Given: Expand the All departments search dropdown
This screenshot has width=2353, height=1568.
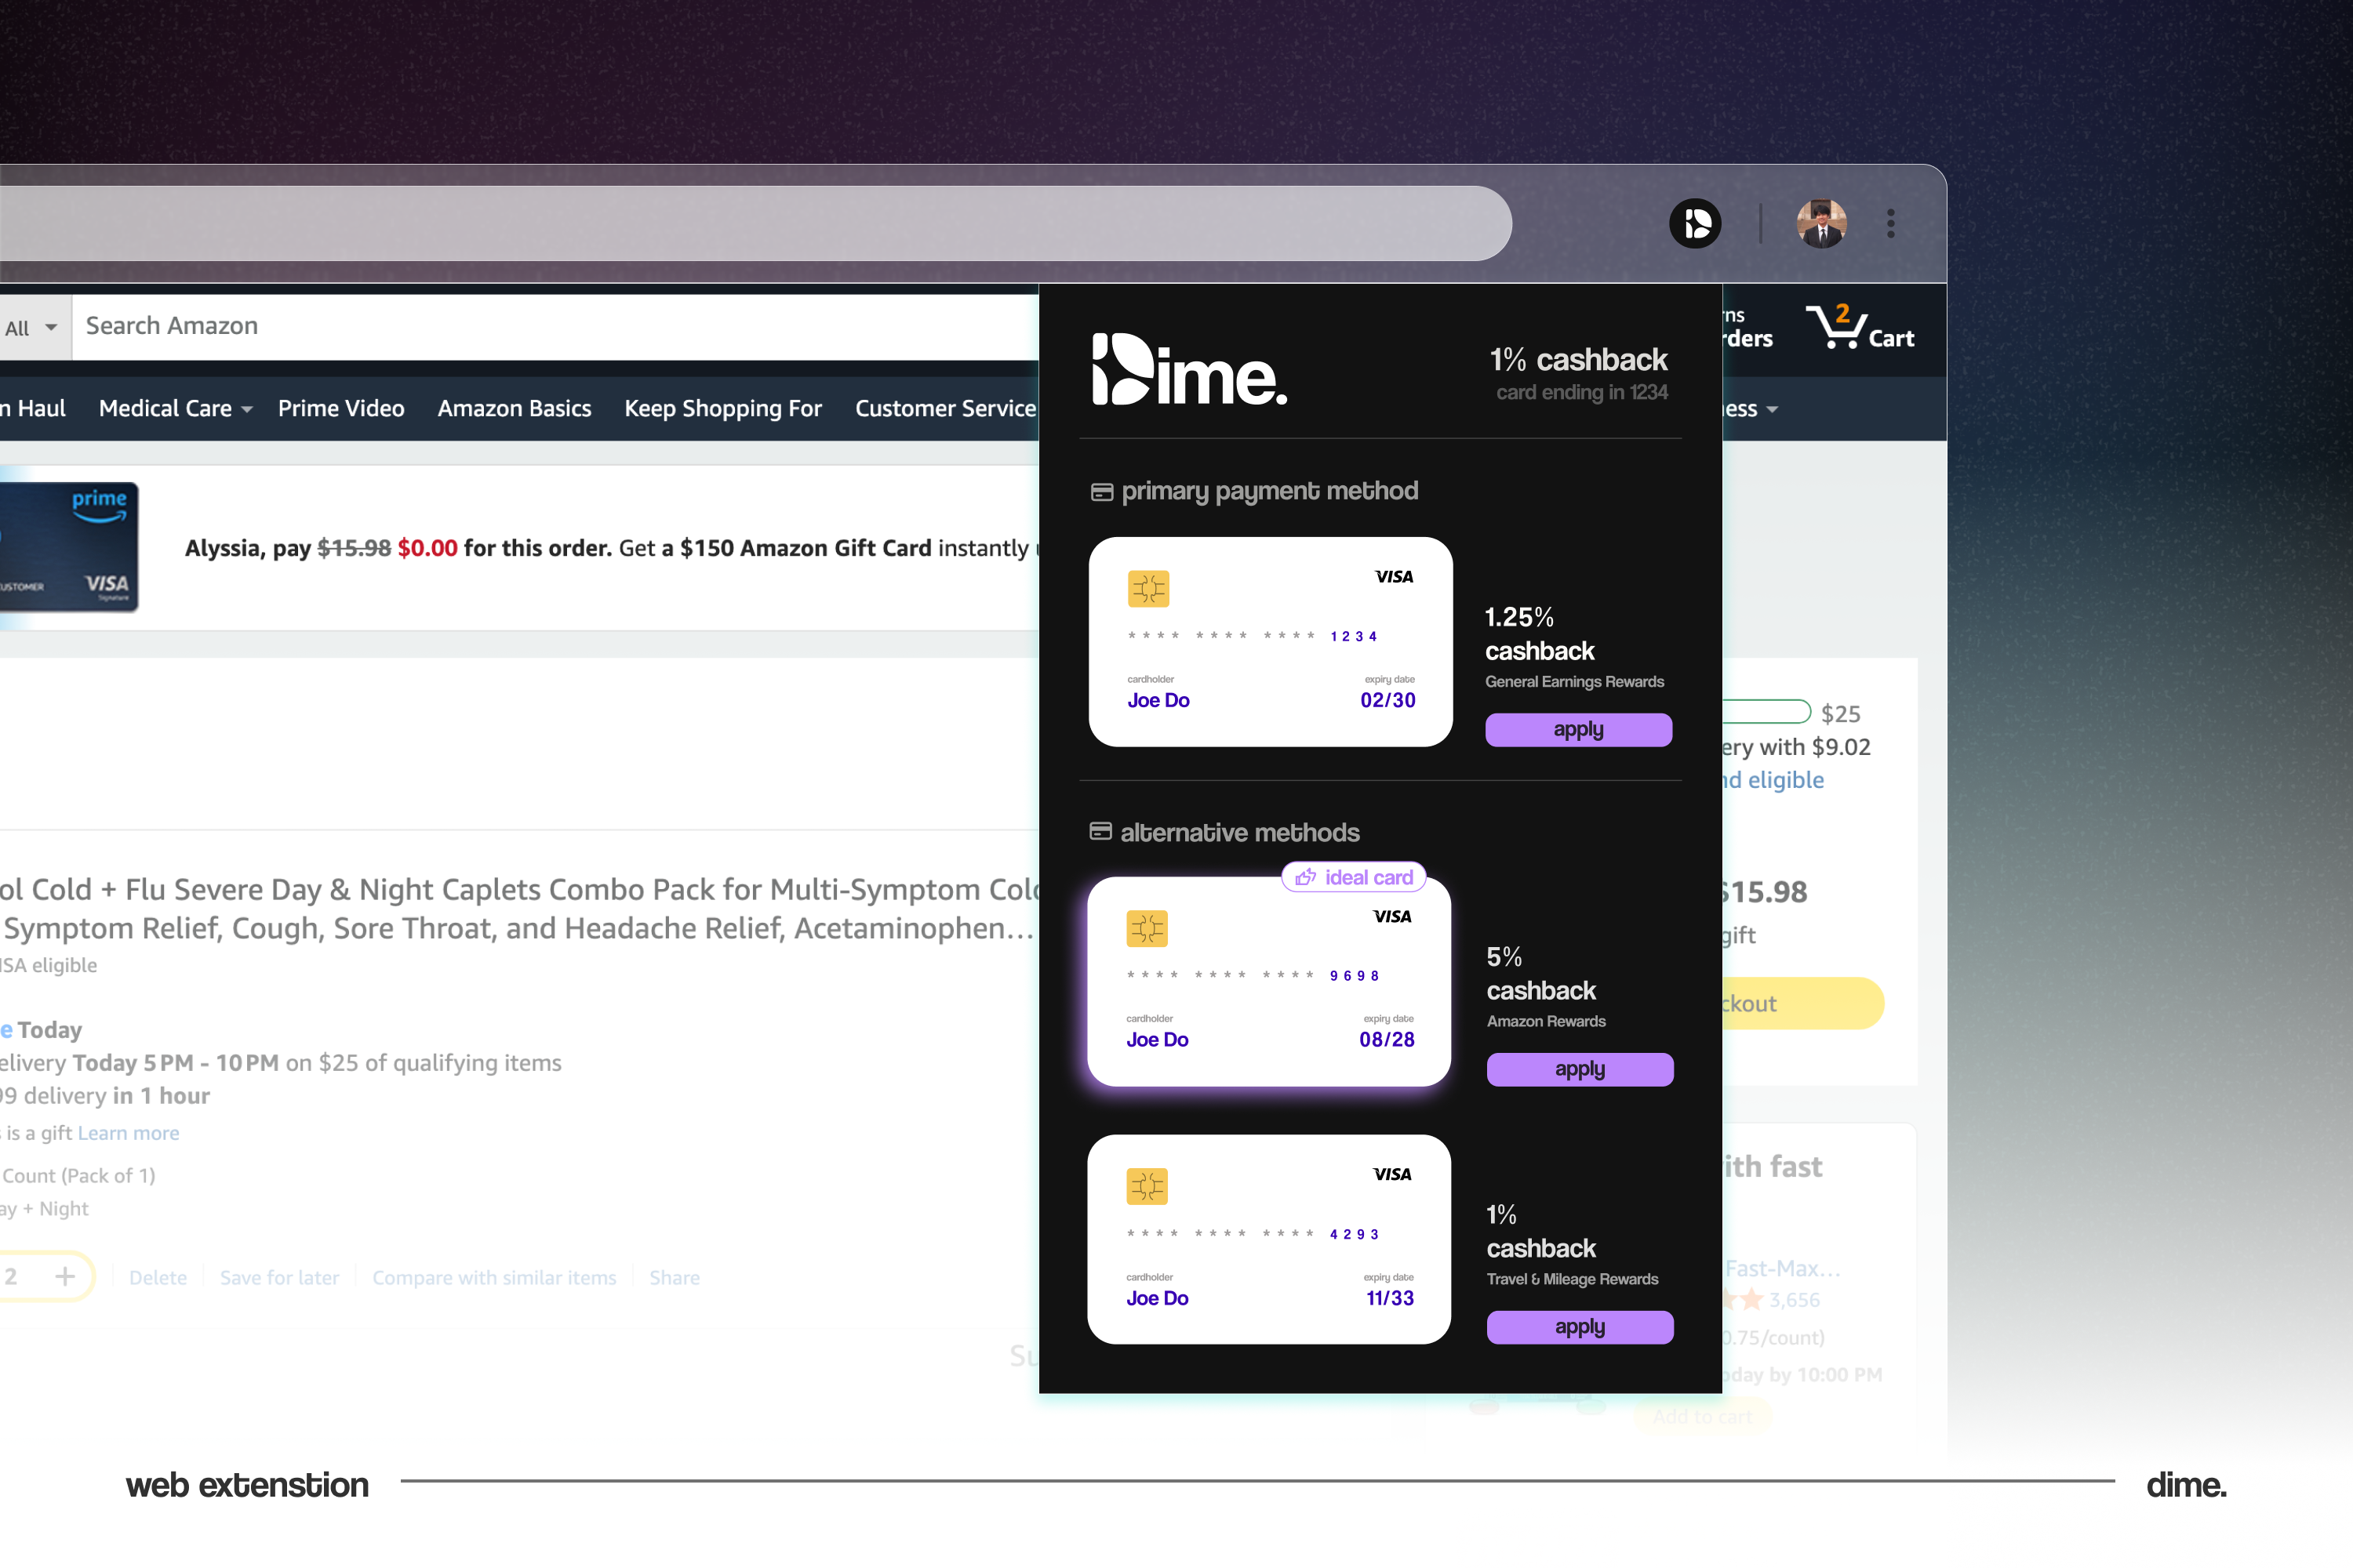Looking at the screenshot, I should pos(31,328).
